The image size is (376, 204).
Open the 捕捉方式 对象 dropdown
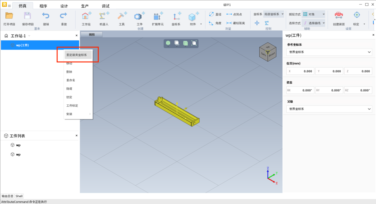tap(314, 14)
